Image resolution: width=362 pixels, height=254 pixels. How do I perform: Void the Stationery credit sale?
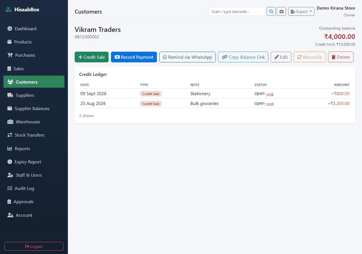269,94
